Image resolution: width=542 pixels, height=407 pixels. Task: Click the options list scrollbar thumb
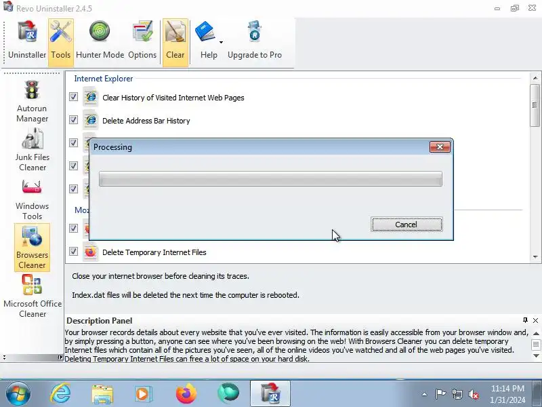pyautogui.click(x=535, y=105)
